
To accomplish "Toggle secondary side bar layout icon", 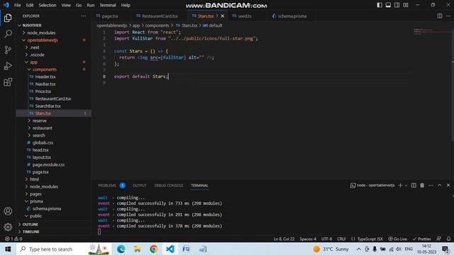I will point(397,5).
